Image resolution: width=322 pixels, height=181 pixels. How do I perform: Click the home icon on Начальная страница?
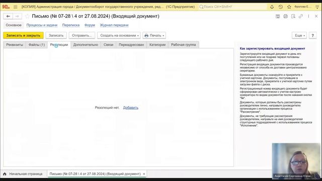[5, 174]
